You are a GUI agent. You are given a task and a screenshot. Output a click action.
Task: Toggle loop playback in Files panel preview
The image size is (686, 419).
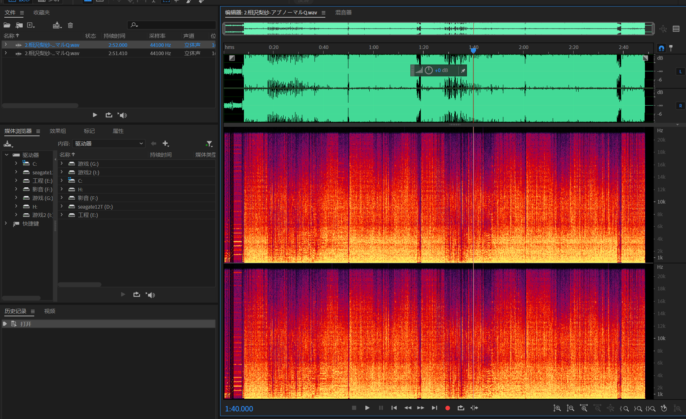[109, 115]
